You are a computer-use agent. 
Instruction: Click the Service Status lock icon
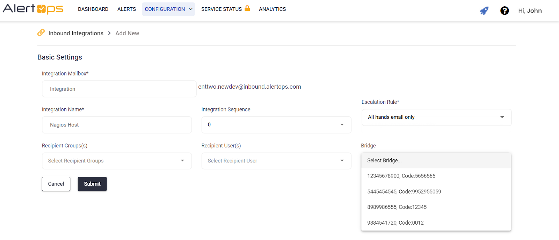click(247, 8)
